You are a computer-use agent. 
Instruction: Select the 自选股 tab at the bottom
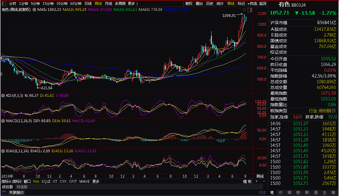(x=22, y=187)
